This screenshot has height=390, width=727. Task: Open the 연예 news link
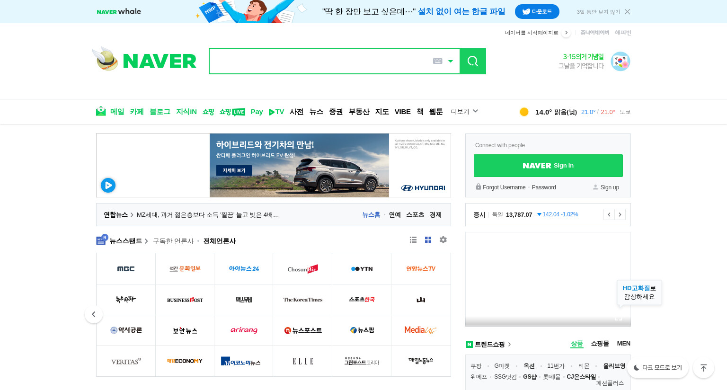click(395, 215)
